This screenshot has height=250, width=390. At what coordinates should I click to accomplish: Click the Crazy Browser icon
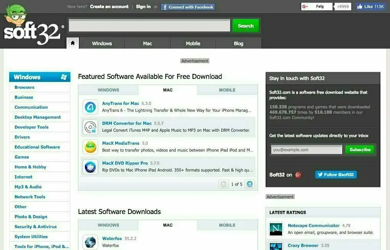(x=276, y=246)
